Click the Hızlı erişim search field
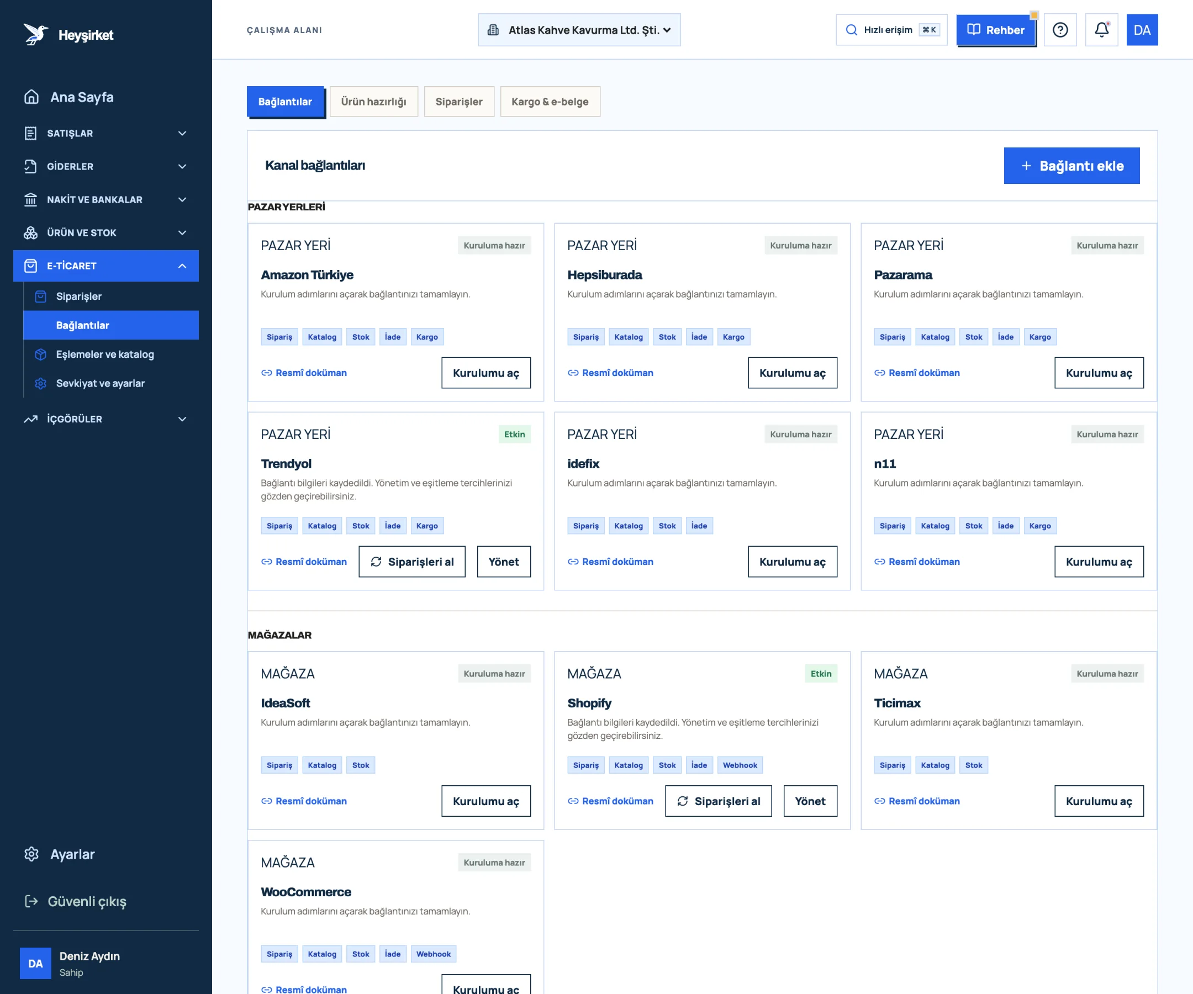The width and height of the screenshot is (1193, 994). 891,30
